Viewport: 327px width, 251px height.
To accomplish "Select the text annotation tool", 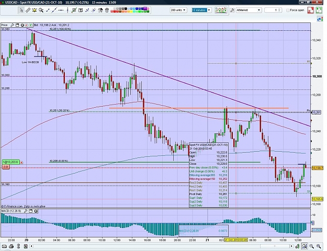I will tap(81, 10).
